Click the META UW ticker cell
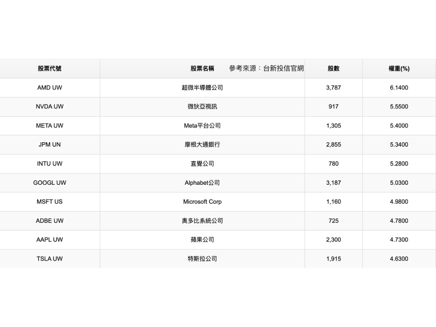This screenshot has height=327, width=436. point(50,126)
